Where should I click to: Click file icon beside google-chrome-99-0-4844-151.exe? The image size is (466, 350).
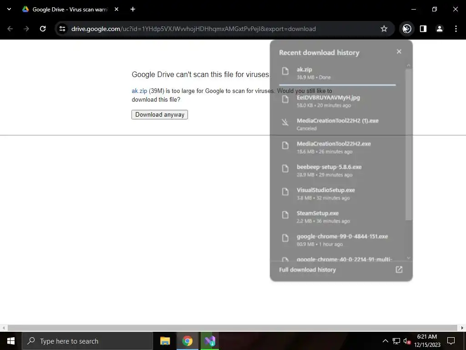(285, 238)
